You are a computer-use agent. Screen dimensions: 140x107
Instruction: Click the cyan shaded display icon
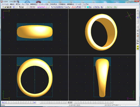(88, 7)
